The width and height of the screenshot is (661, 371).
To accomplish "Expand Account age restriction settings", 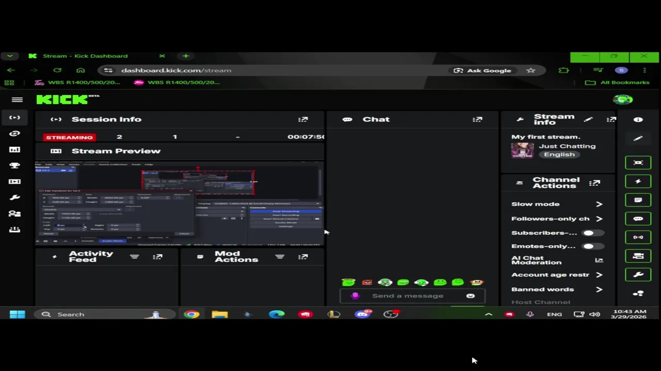I will click(599, 275).
